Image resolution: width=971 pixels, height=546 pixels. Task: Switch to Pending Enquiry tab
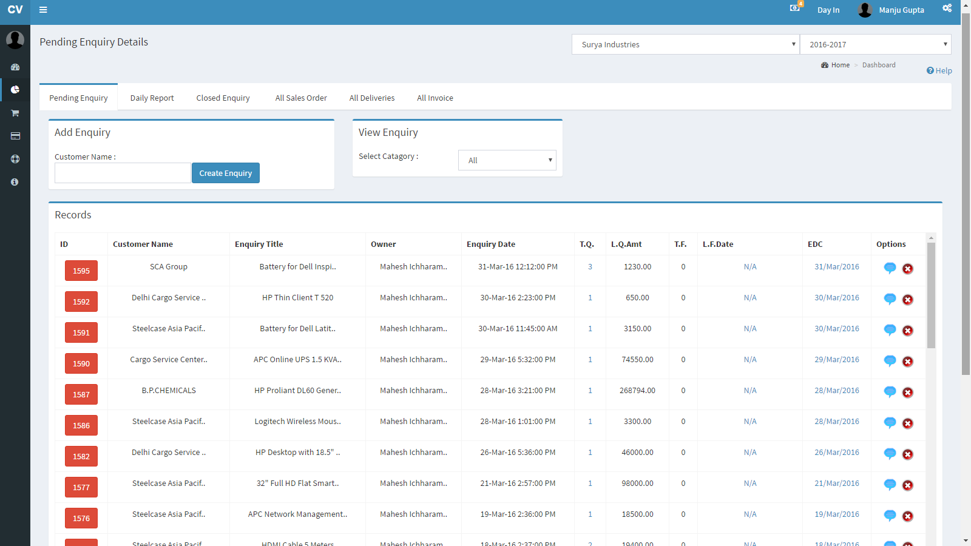(78, 98)
